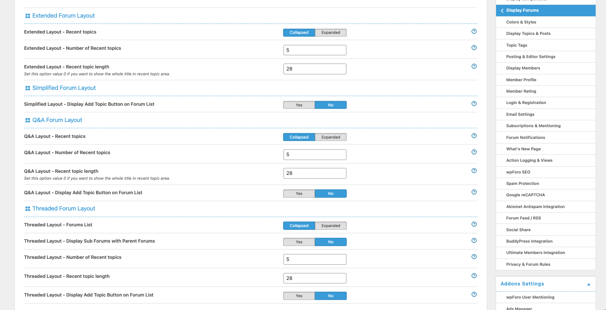Viewport: 606px width, 310px height.
Task: Open help icon for Threaded Display Sub Forums
Action: point(474,241)
